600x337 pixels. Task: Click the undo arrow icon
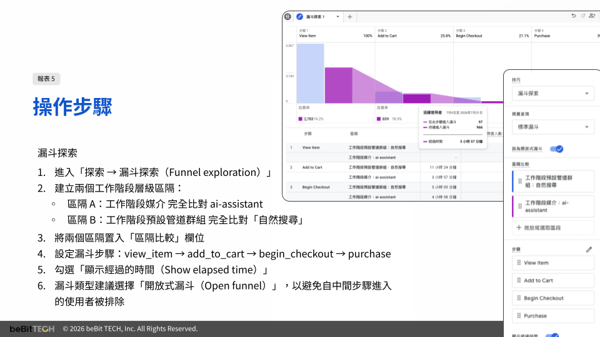pyautogui.click(x=573, y=16)
